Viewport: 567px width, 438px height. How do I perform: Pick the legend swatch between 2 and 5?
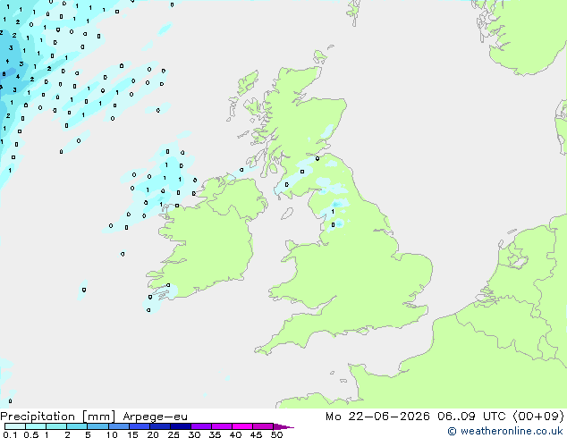77,426
